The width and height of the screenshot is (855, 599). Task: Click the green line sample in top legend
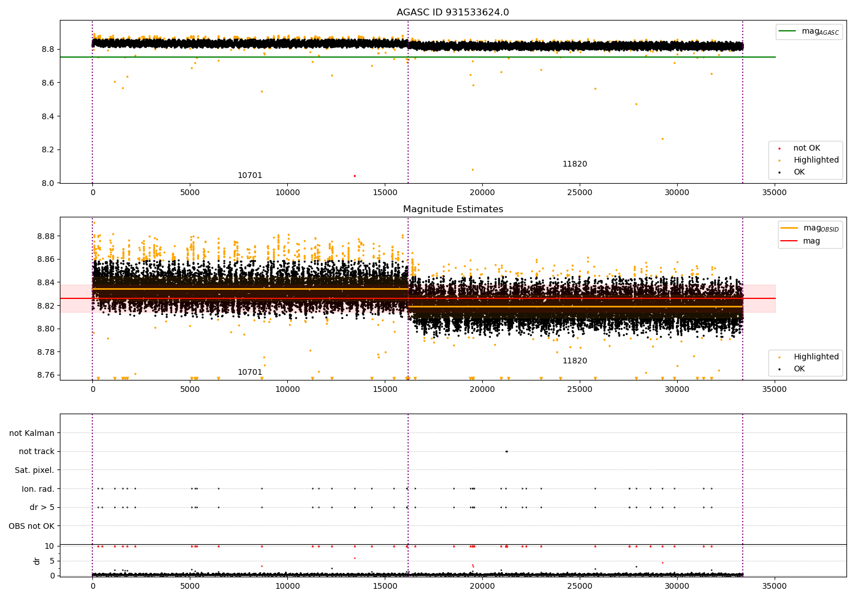click(x=788, y=31)
